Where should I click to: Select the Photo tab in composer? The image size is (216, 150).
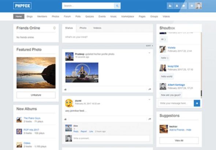[83, 28]
